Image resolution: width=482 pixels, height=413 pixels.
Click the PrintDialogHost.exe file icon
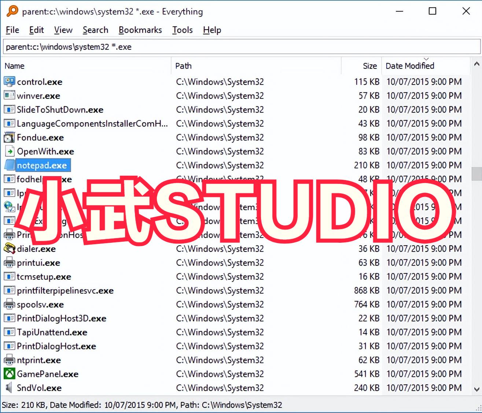pos(9,346)
